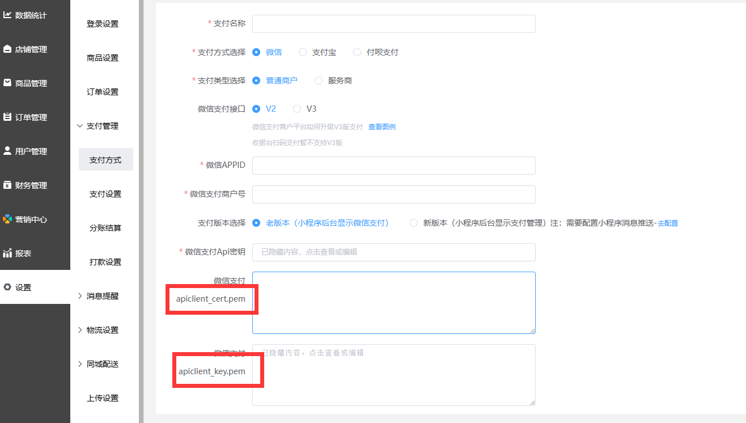Open the 打款设置 submenu item

coord(105,262)
